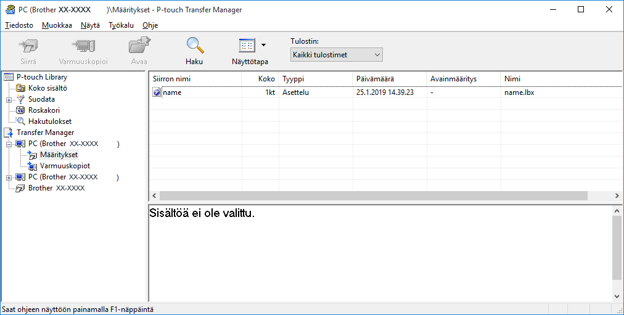Click the list horizontal scrollbar thumb
The height and width of the screenshot is (315, 624).
[373, 195]
